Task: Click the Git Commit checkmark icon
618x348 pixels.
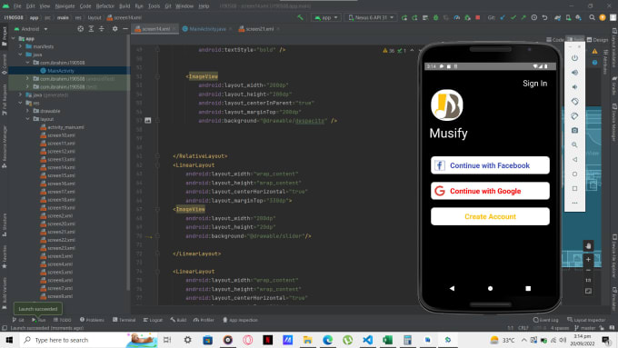Action: click(513, 17)
